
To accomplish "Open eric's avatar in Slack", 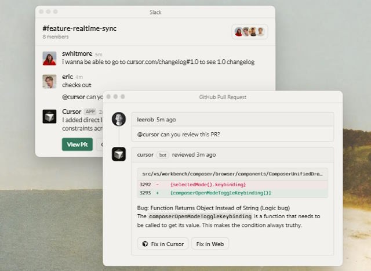I will tap(49, 81).
